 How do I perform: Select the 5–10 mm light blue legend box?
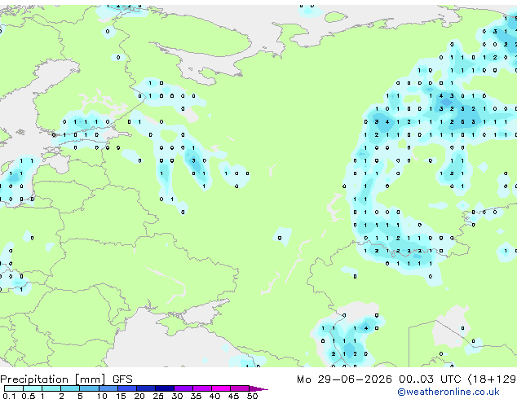(90, 388)
